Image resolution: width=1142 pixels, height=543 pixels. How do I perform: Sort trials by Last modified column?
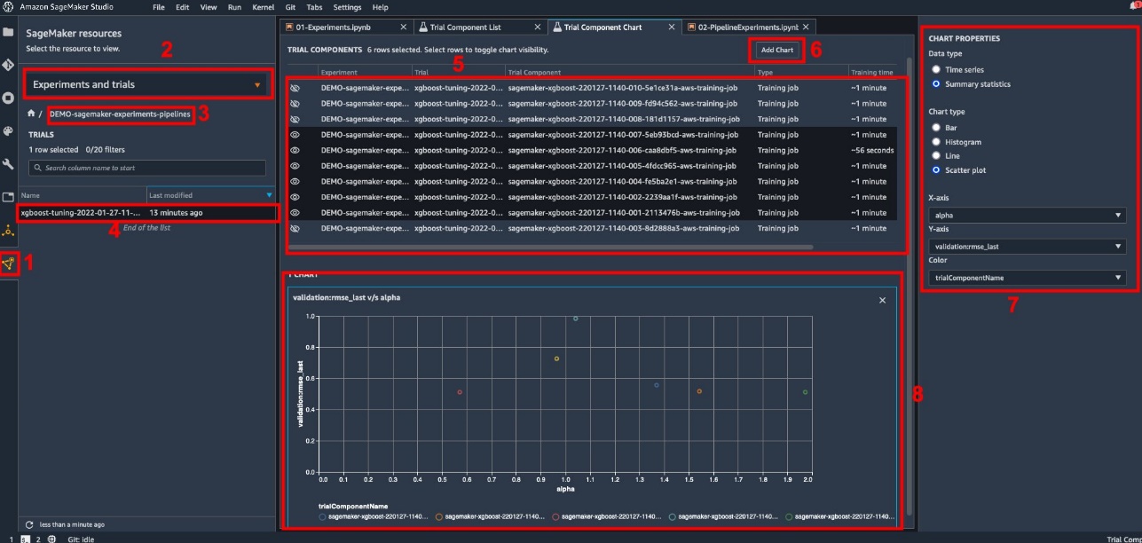pos(211,195)
